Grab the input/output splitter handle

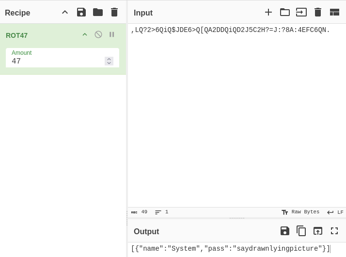click(x=237, y=218)
